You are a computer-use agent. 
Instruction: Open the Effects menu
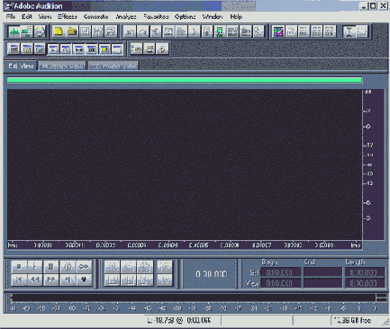click(x=68, y=17)
